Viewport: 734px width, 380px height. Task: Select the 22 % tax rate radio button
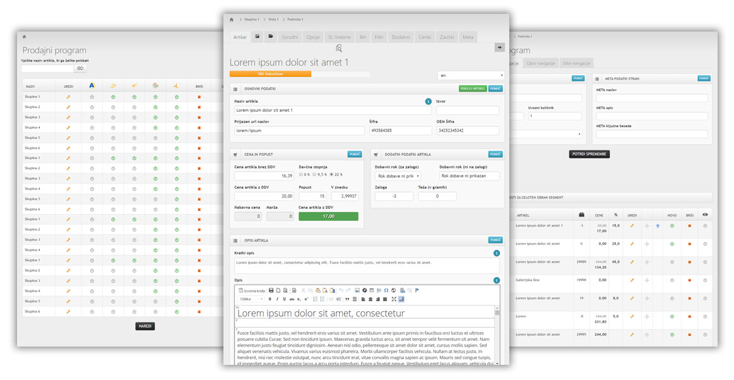pyautogui.click(x=331, y=175)
